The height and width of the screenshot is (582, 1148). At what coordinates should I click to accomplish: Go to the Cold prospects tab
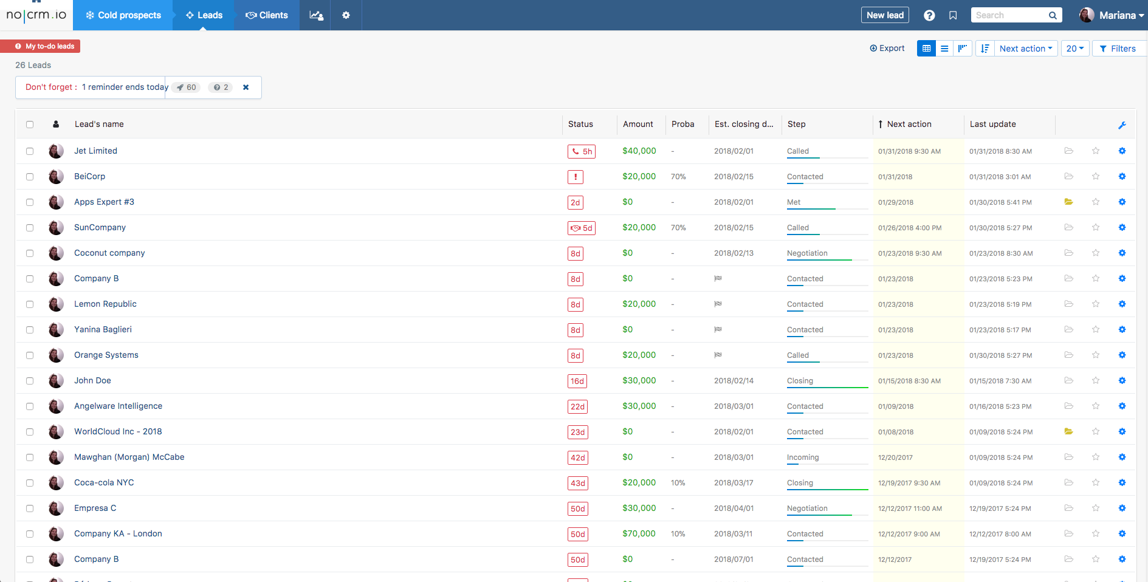(123, 15)
